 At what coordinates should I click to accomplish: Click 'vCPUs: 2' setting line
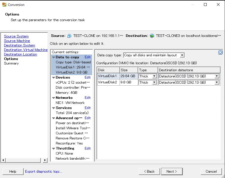(73, 83)
